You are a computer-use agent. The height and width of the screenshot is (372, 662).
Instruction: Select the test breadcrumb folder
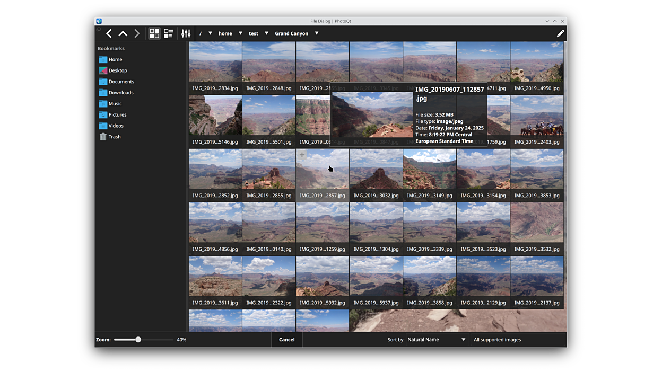click(254, 33)
